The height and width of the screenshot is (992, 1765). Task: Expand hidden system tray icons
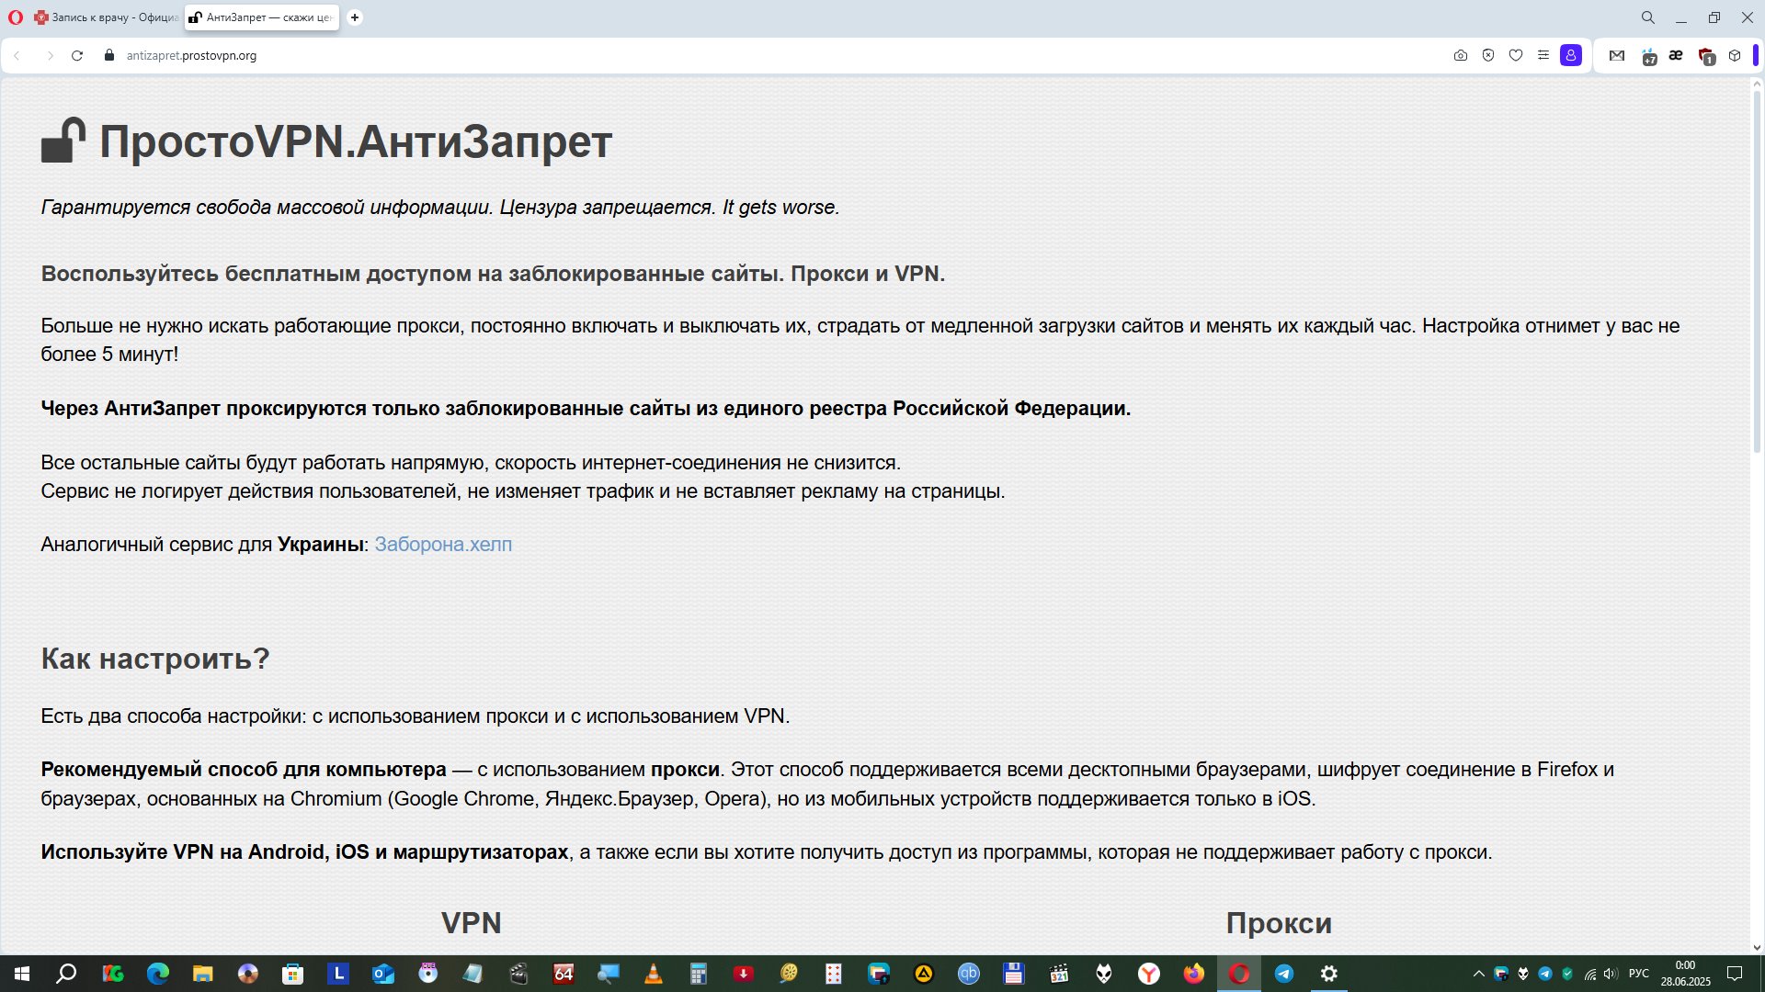(x=1478, y=974)
